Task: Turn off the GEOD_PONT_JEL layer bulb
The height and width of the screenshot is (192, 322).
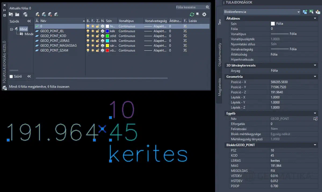Action: click(x=88, y=31)
